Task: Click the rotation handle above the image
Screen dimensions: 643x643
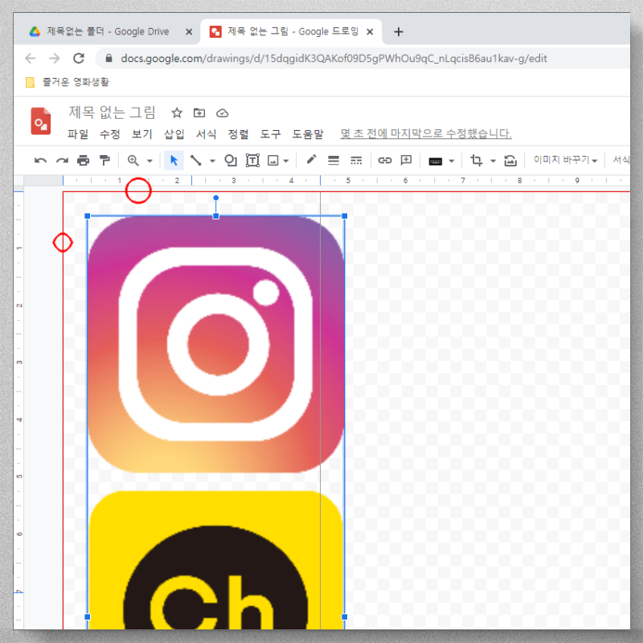Action: (x=215, y=198)
